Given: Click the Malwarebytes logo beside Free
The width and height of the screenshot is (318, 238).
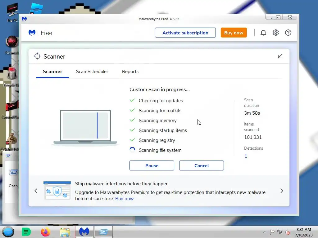Looking at the screenshot, I should (x=32, y=33).
